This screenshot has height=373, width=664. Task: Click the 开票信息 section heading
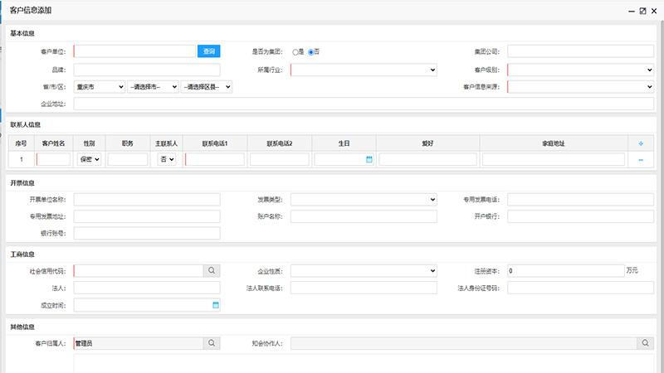click(x=22, y=183)
